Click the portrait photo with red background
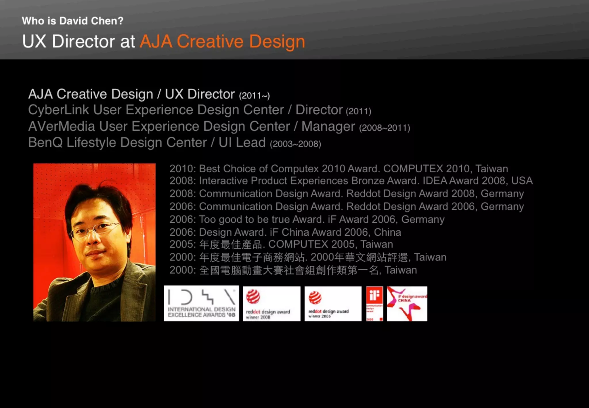The width and height of the screenshot is (589, 408). [94, 242]
